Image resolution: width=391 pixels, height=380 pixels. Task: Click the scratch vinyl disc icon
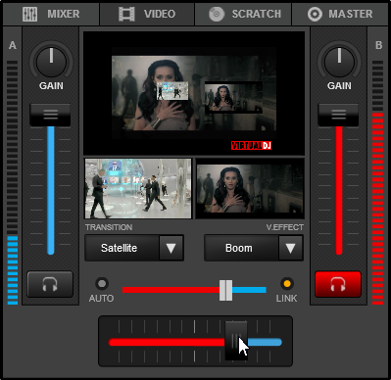[217, 14]
